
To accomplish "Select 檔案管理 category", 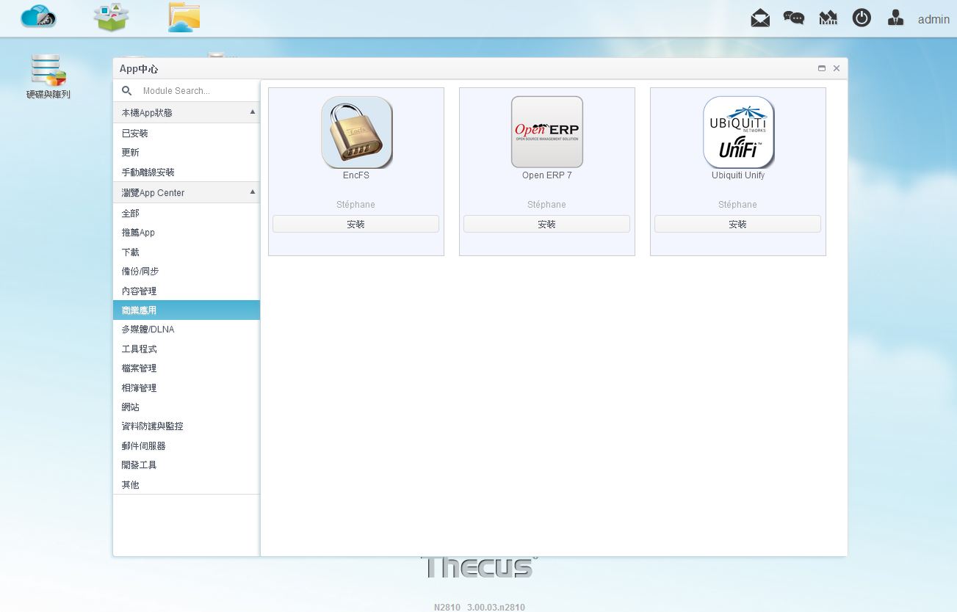I will point(187,368).
